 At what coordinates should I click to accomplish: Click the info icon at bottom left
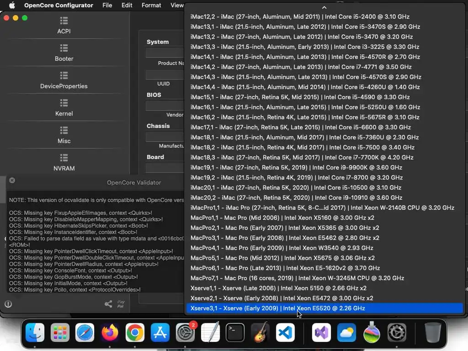click(x=8, y=304)
